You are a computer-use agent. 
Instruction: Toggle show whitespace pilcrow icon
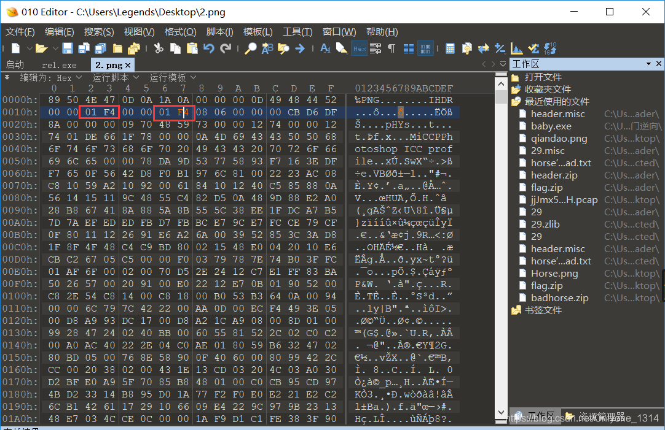click(x=392, y=48)
